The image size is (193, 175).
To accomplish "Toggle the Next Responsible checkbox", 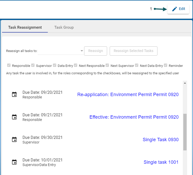I will (x=76, y=65).
